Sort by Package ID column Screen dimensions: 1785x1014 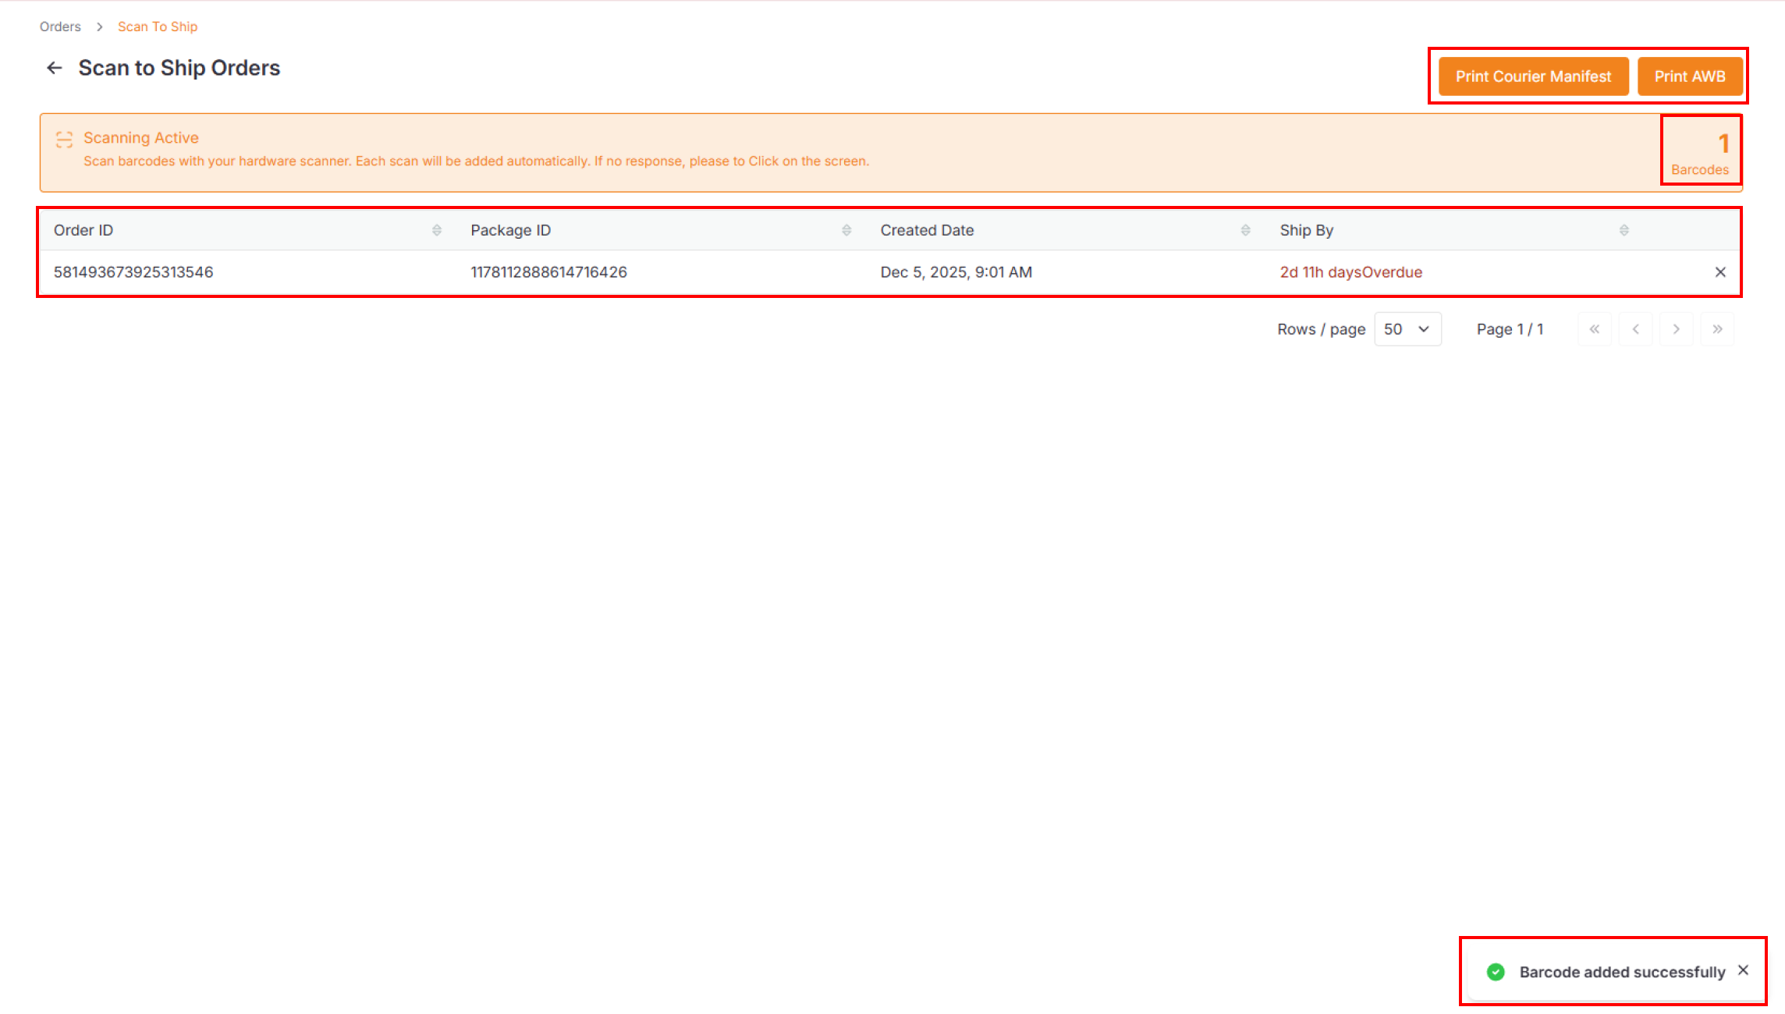(846, 230)
